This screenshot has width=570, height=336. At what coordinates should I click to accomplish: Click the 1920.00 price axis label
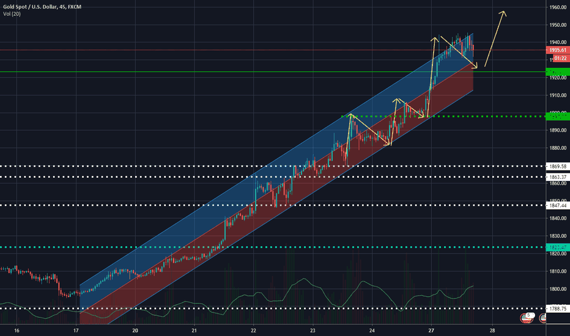(558, 78)
